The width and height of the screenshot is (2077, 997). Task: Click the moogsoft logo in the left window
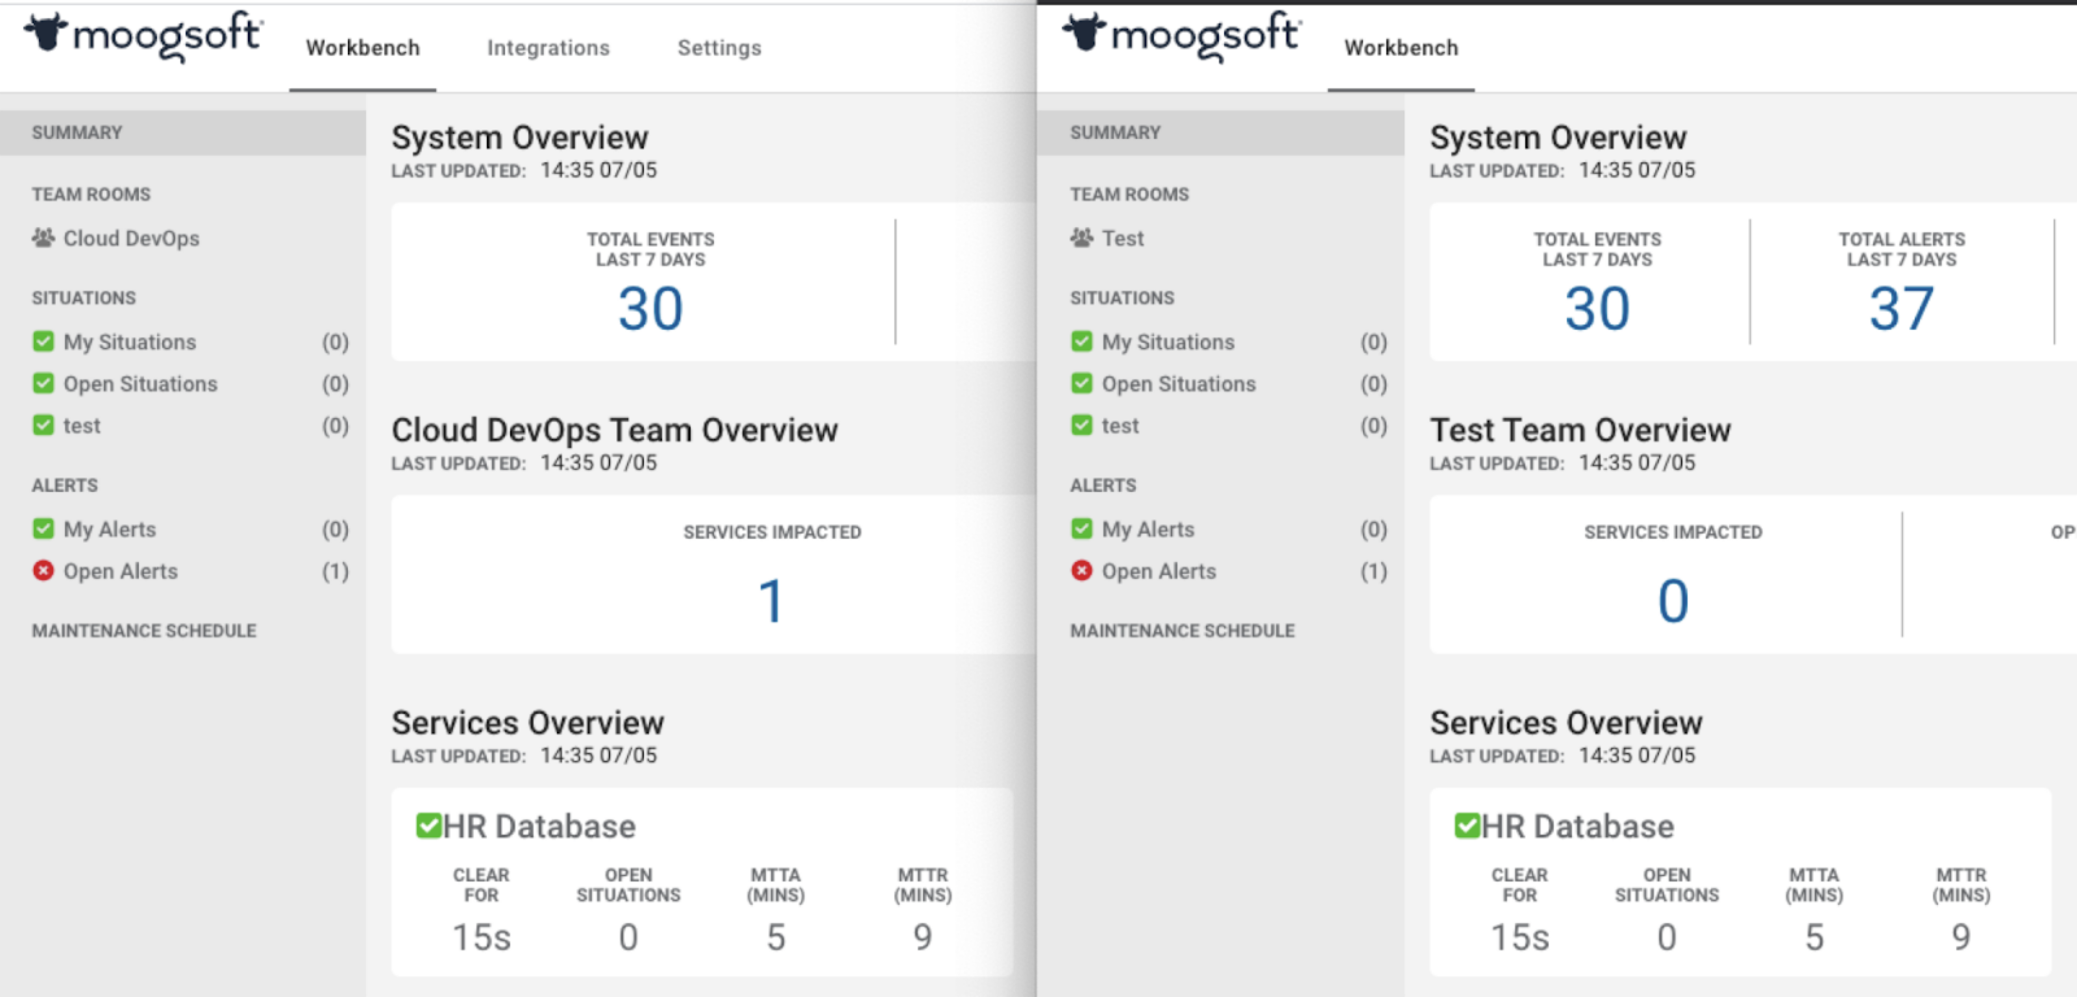(x=142, y=36)
